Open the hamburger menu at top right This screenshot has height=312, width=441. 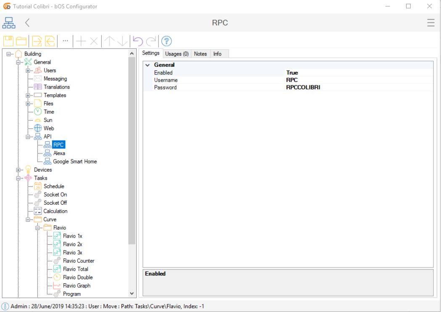coord(430,23)
